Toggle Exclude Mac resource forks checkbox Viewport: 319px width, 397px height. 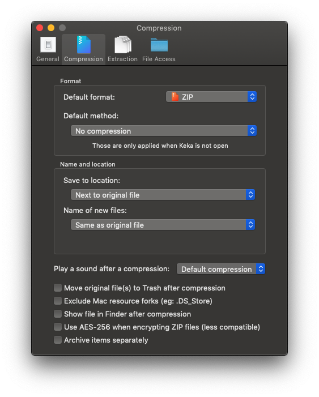pos(58,301)
